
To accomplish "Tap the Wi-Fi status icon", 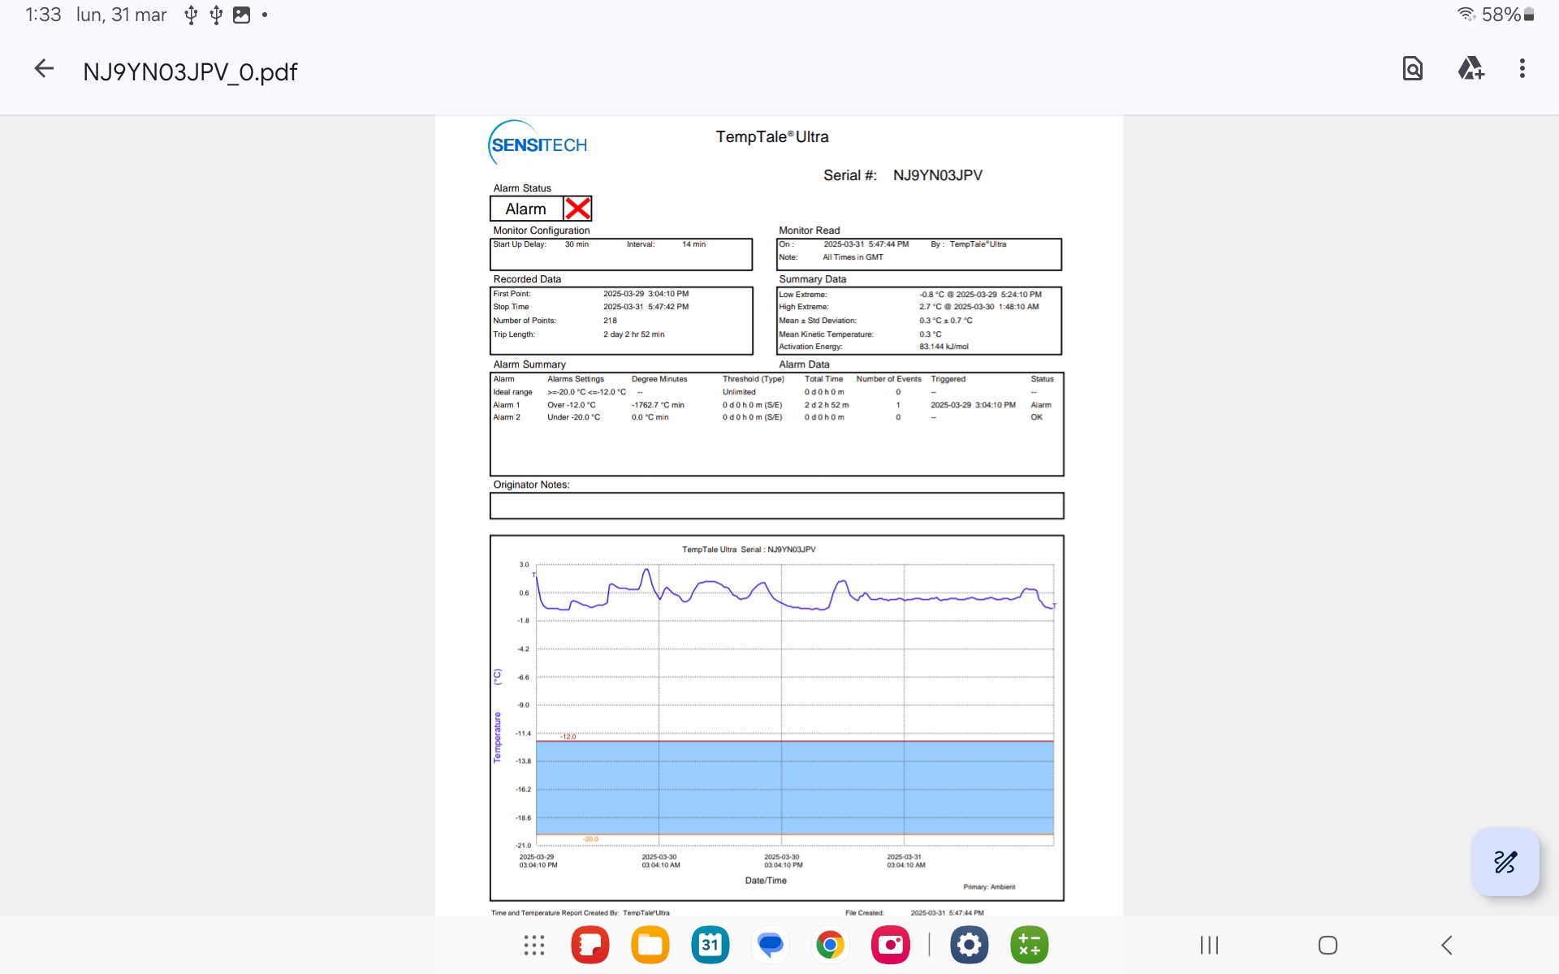I will point(1466,15).
